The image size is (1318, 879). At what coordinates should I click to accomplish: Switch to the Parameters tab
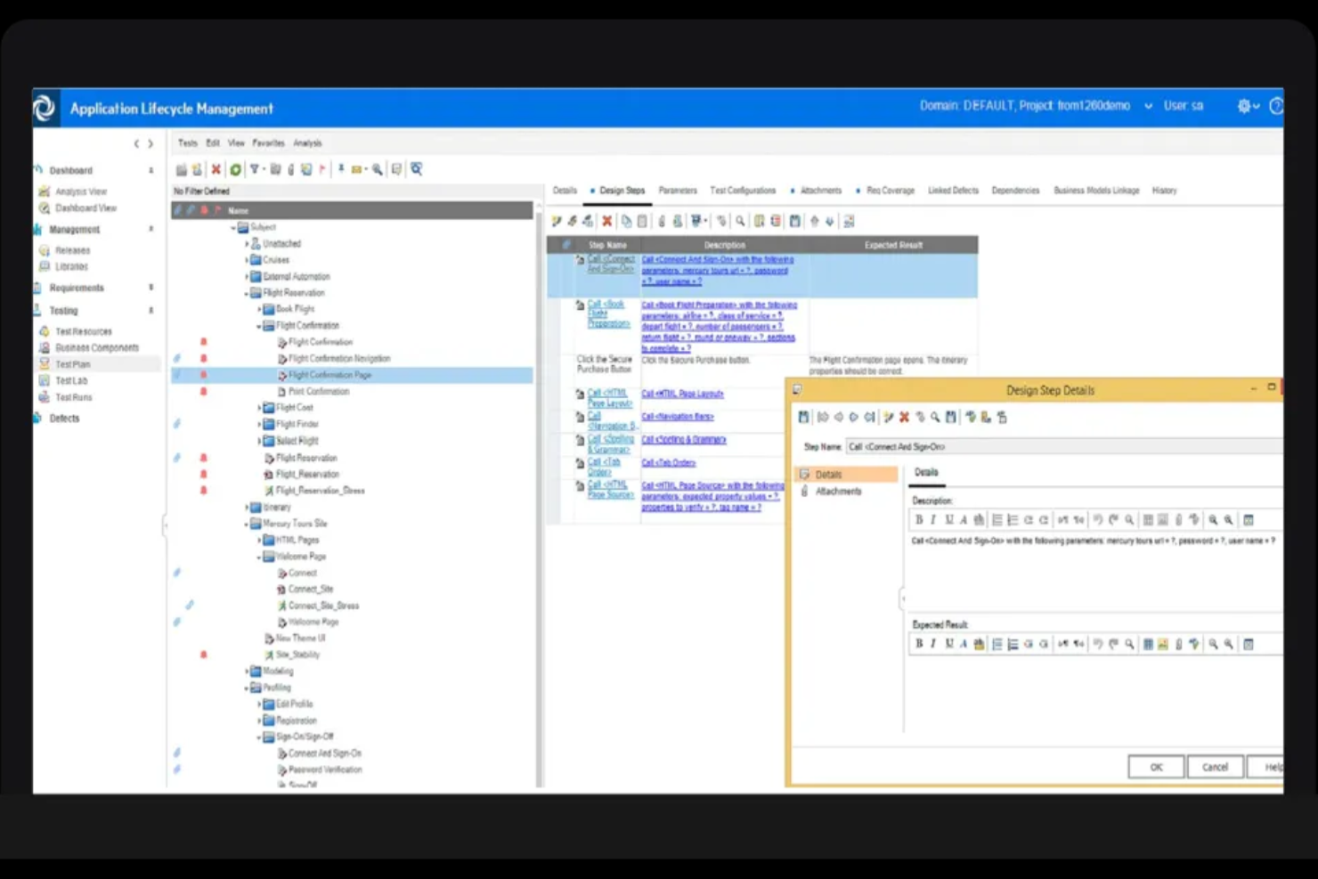click(678, 190)
